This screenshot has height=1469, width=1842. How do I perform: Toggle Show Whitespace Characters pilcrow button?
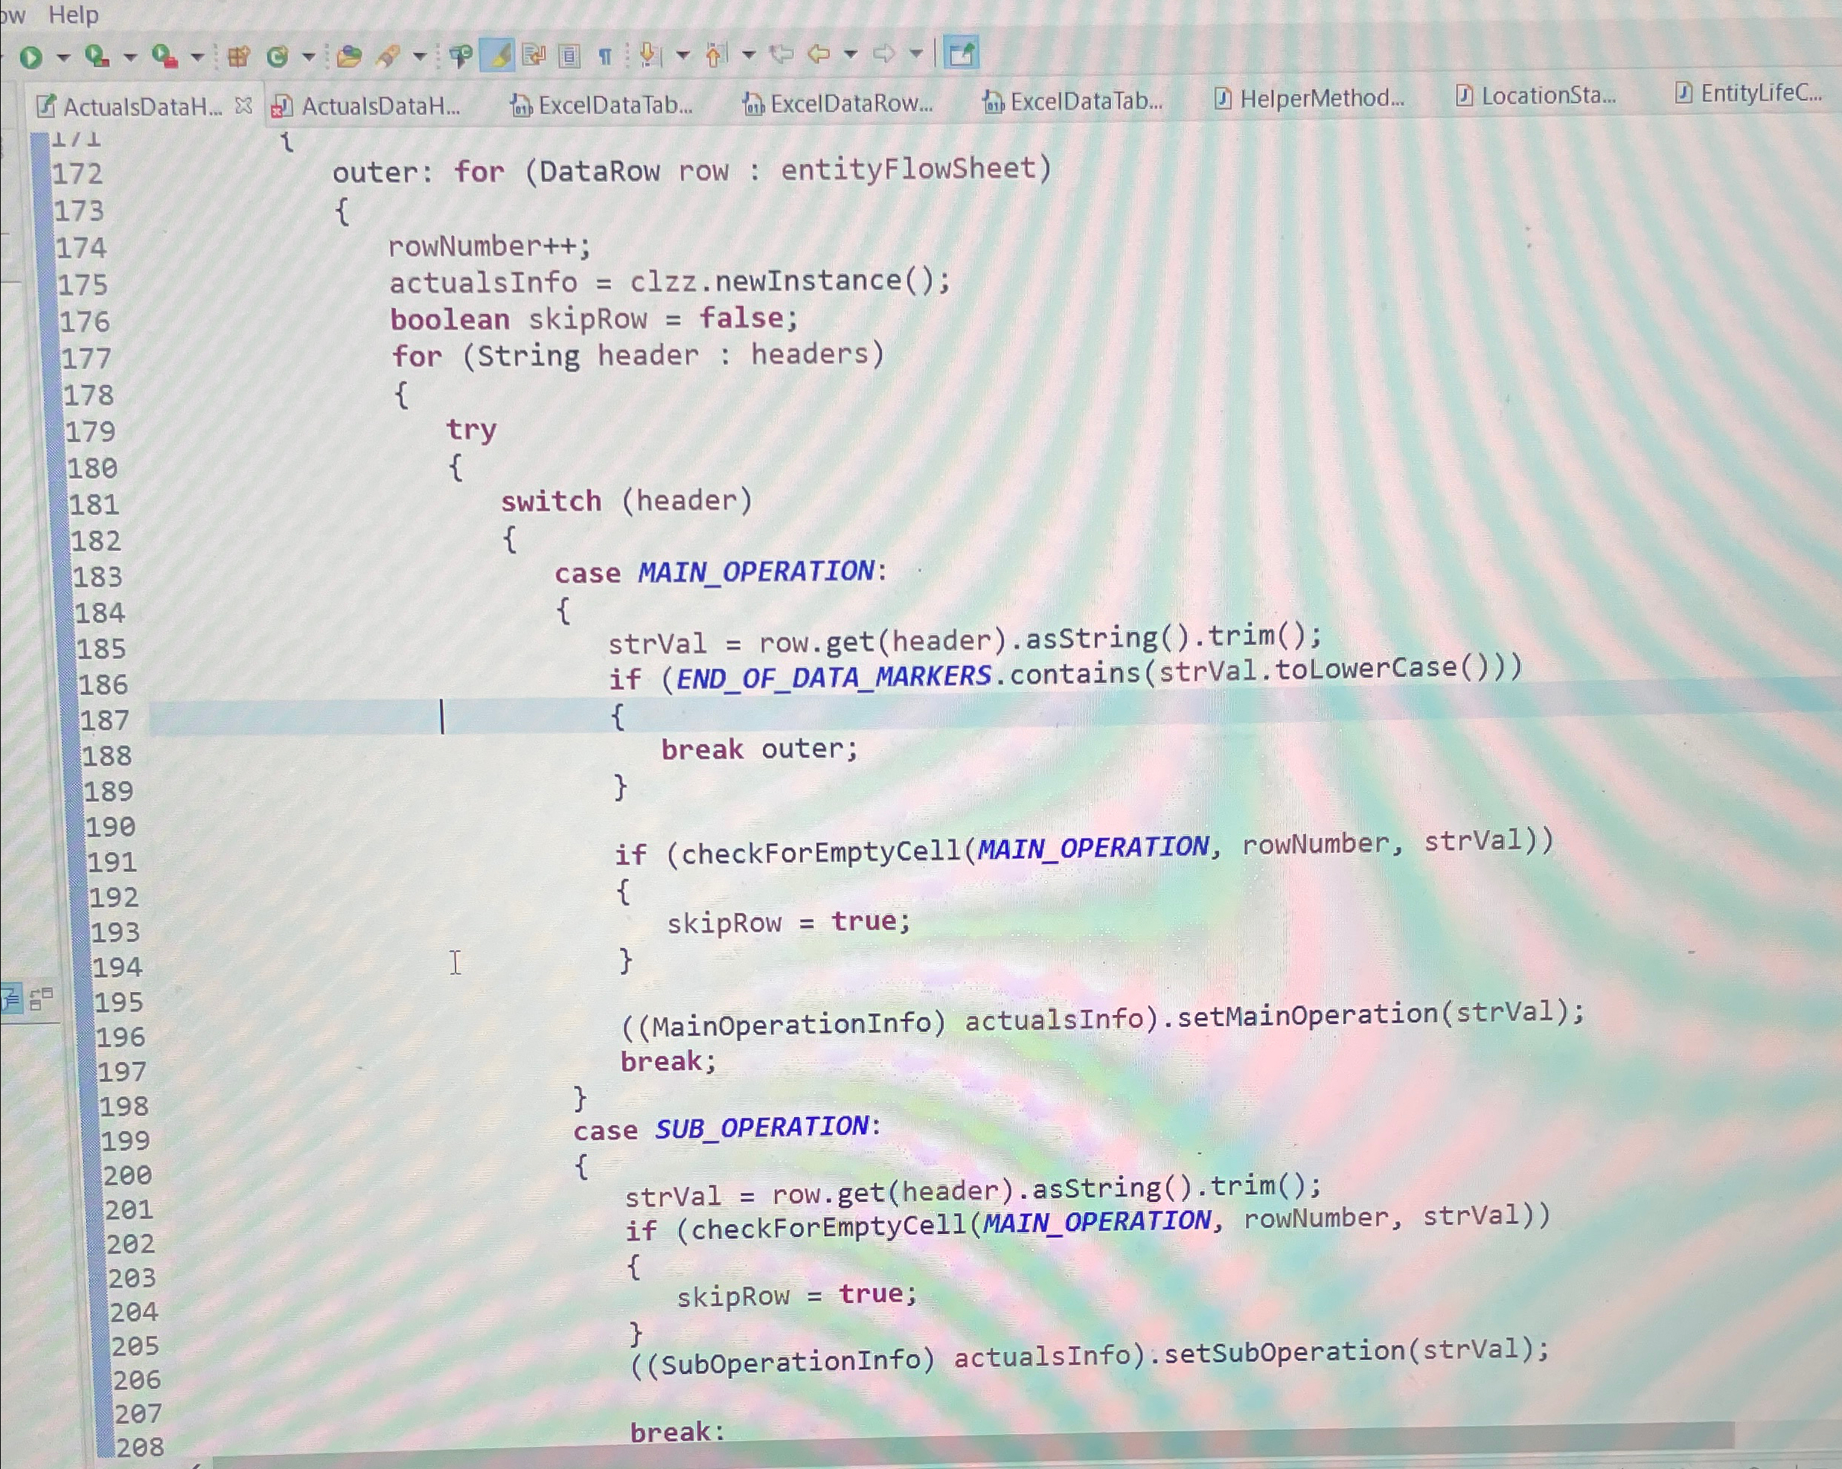(x=605, y=57)
